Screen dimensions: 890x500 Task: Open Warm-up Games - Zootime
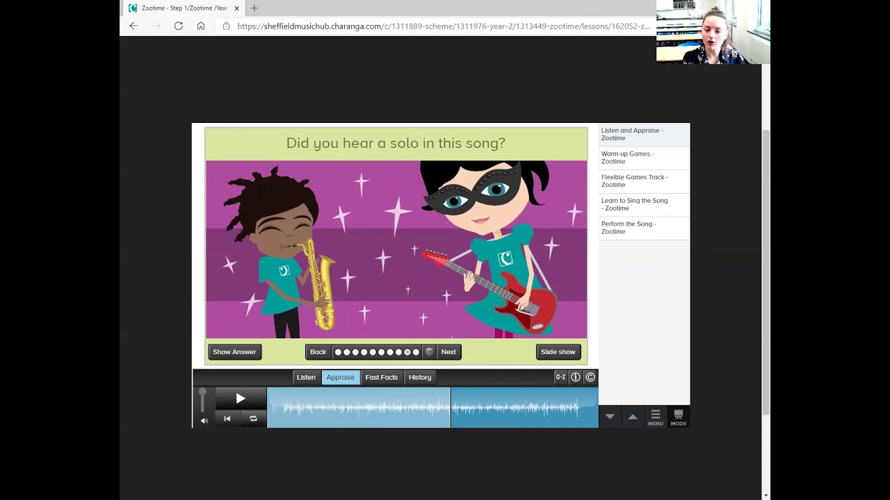(644, 158)
